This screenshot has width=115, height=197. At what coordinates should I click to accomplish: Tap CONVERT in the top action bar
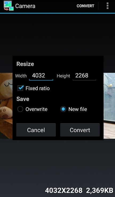click(85, 6)
